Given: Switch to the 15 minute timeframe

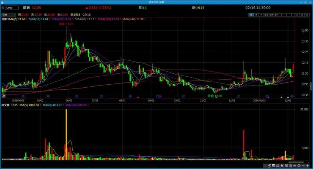Looking at the screenshot, I should coord(297,15).
